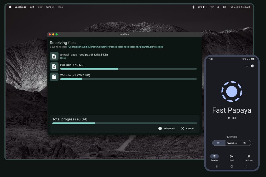This screenshot has height=177, width=266.
Task: Tap the Android back button
Action: click(x=246, y=166)
